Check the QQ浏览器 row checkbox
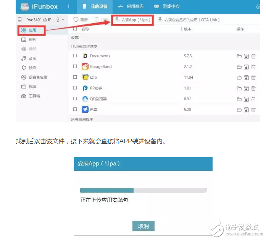This screenshot has width=266, height=240. pyautogui.click(x=75, y=99)
